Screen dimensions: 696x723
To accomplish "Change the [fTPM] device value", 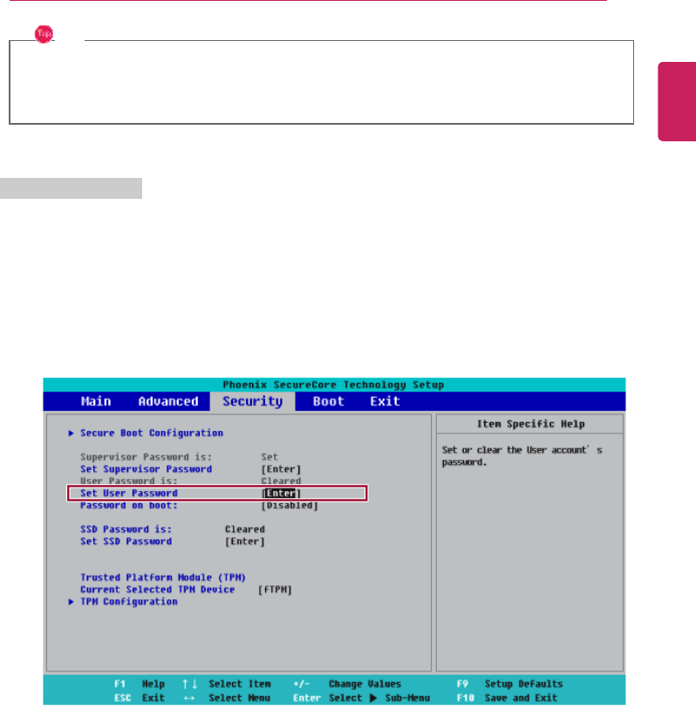I will tap(275, 590).
